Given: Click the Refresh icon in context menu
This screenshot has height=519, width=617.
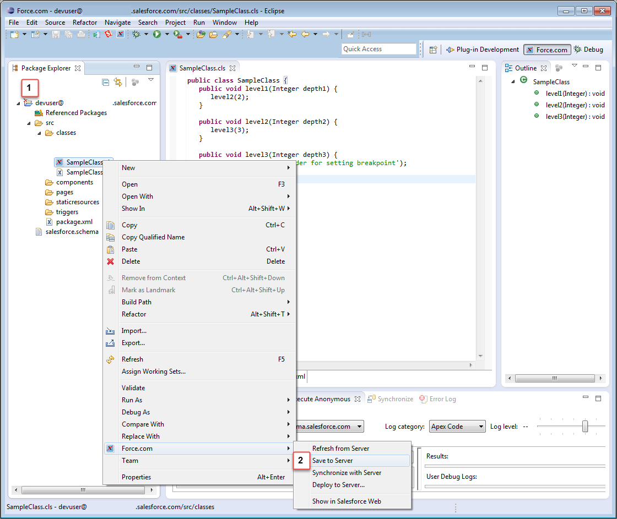Looking at the screenshot, I should [x=110, y=359].
